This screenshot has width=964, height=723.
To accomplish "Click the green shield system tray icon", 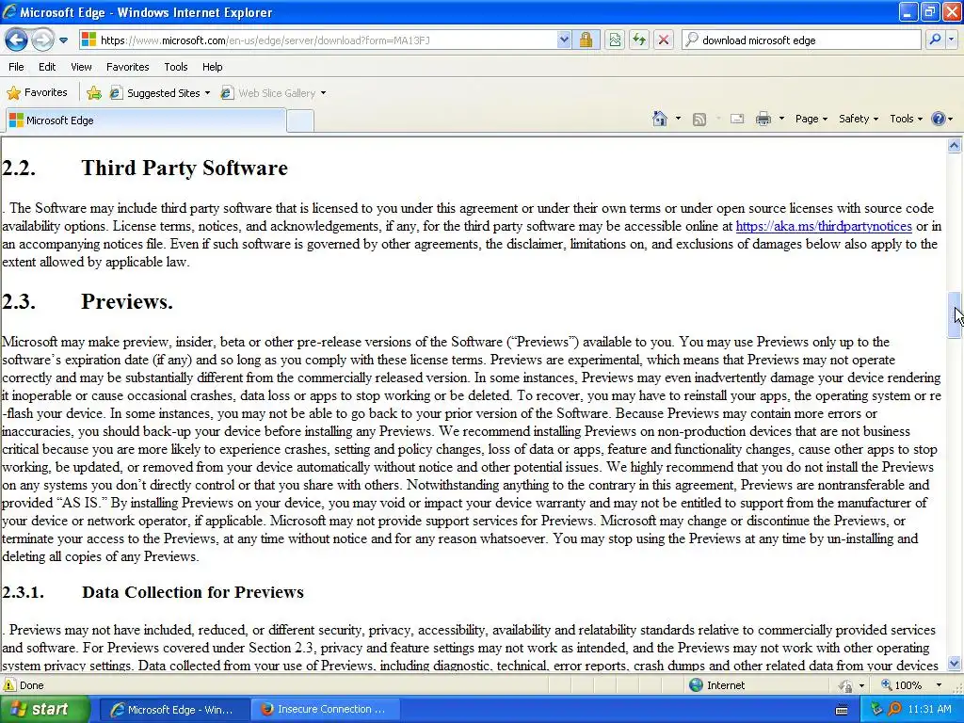I will tap(877, 710).
